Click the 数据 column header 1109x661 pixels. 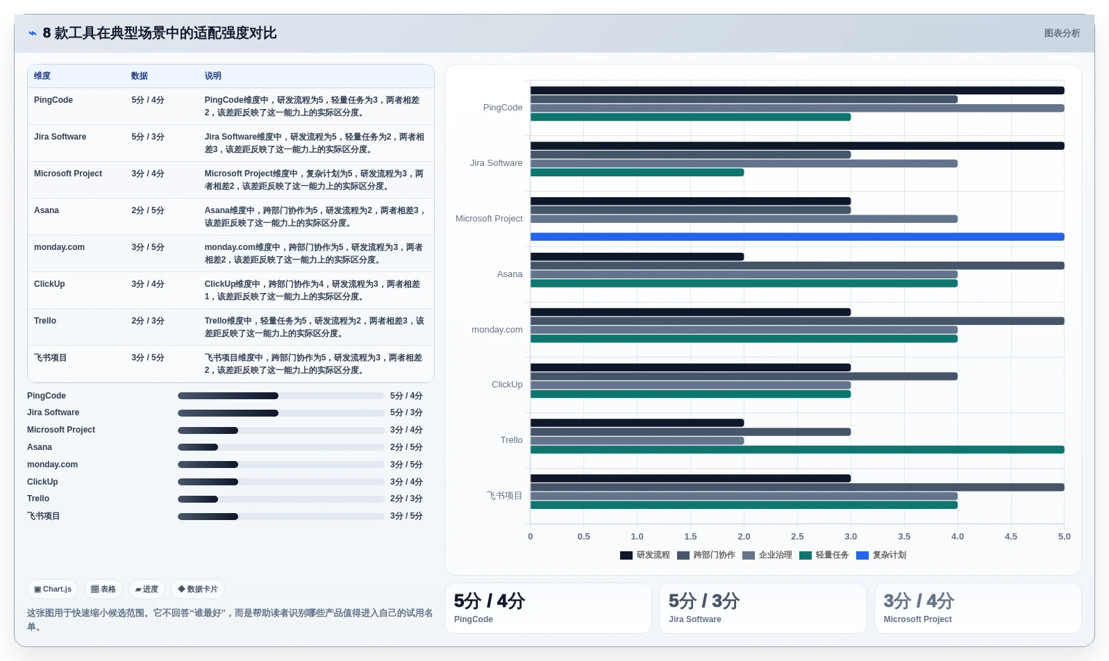140,76
